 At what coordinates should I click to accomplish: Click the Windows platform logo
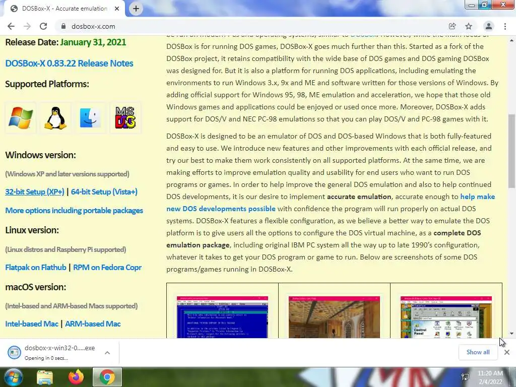20,118
